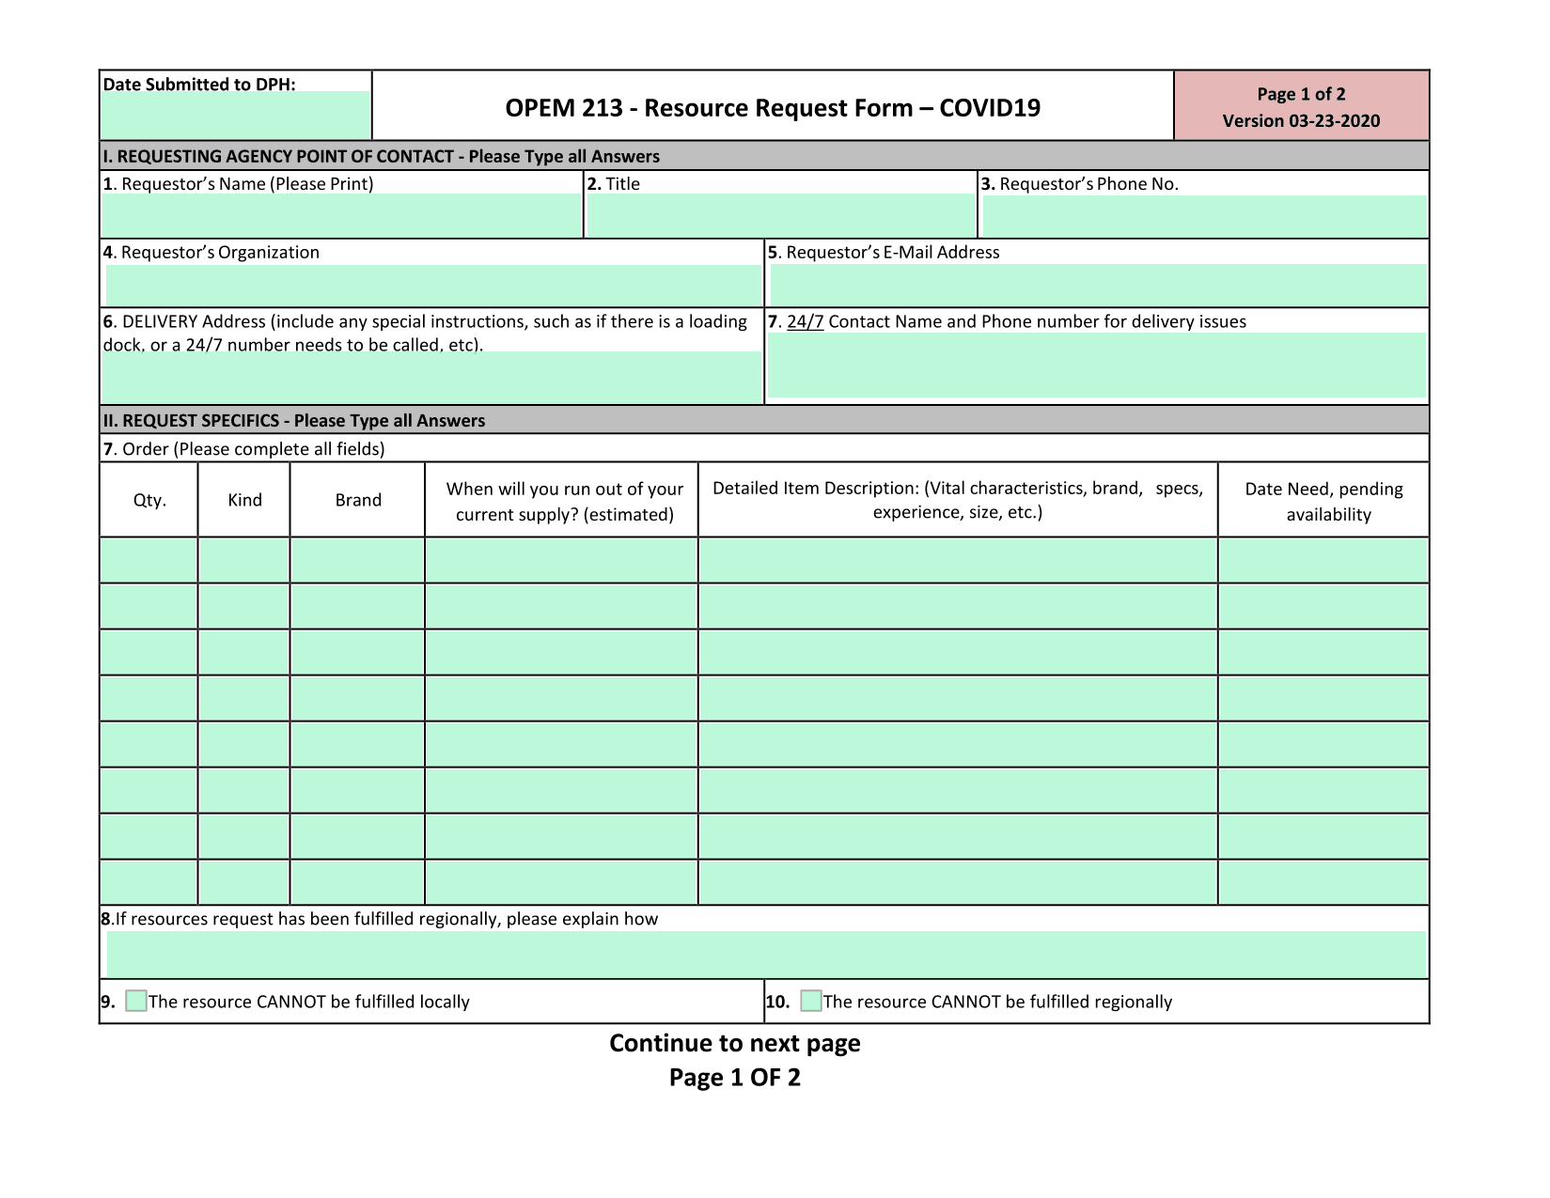This screenshot has width=1550, height=1198.
Task: Click the 'Brand' column header
Action: (358, 500)
